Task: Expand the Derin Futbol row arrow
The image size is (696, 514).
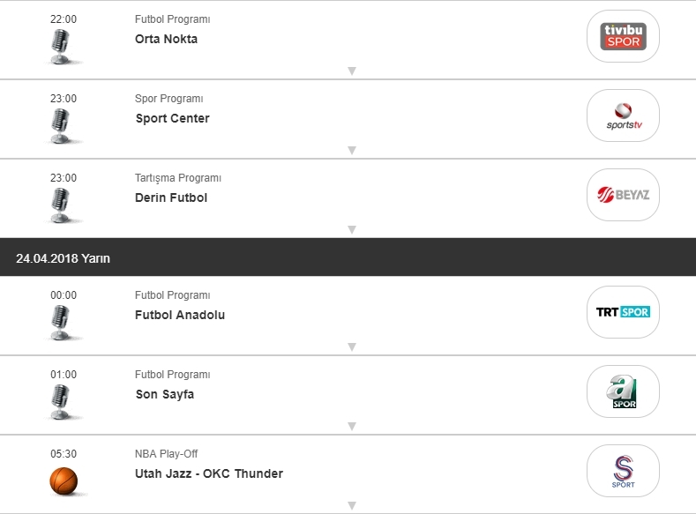Action: (x=351, y=230)
